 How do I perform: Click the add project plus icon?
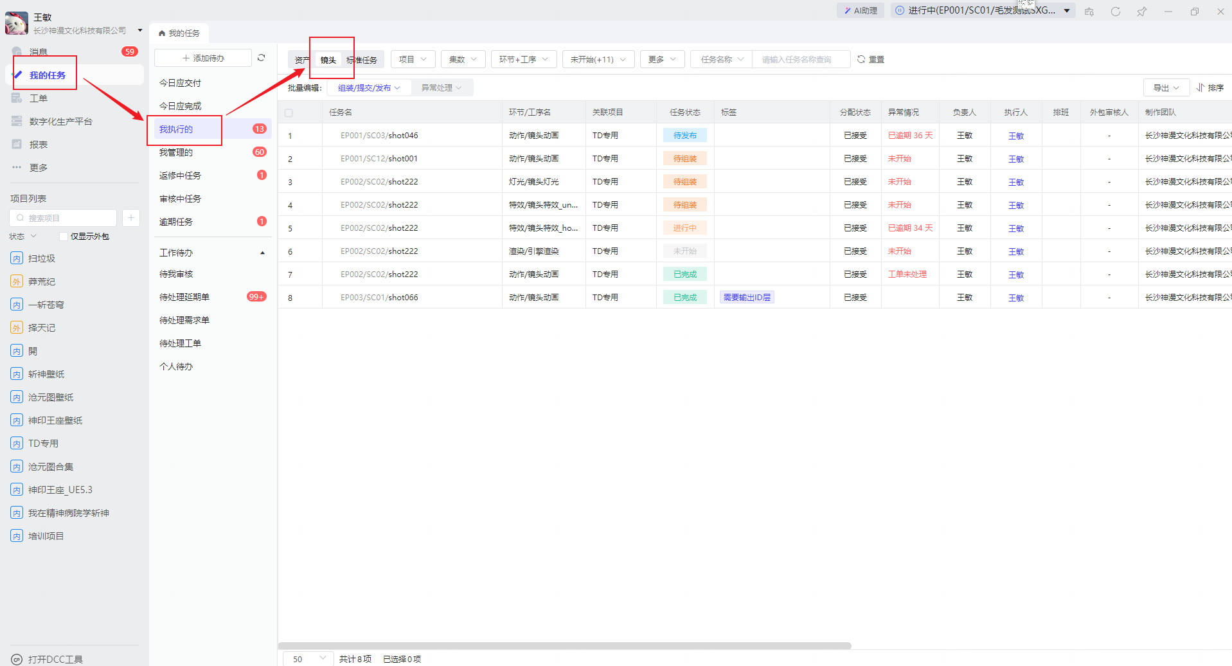130,218
